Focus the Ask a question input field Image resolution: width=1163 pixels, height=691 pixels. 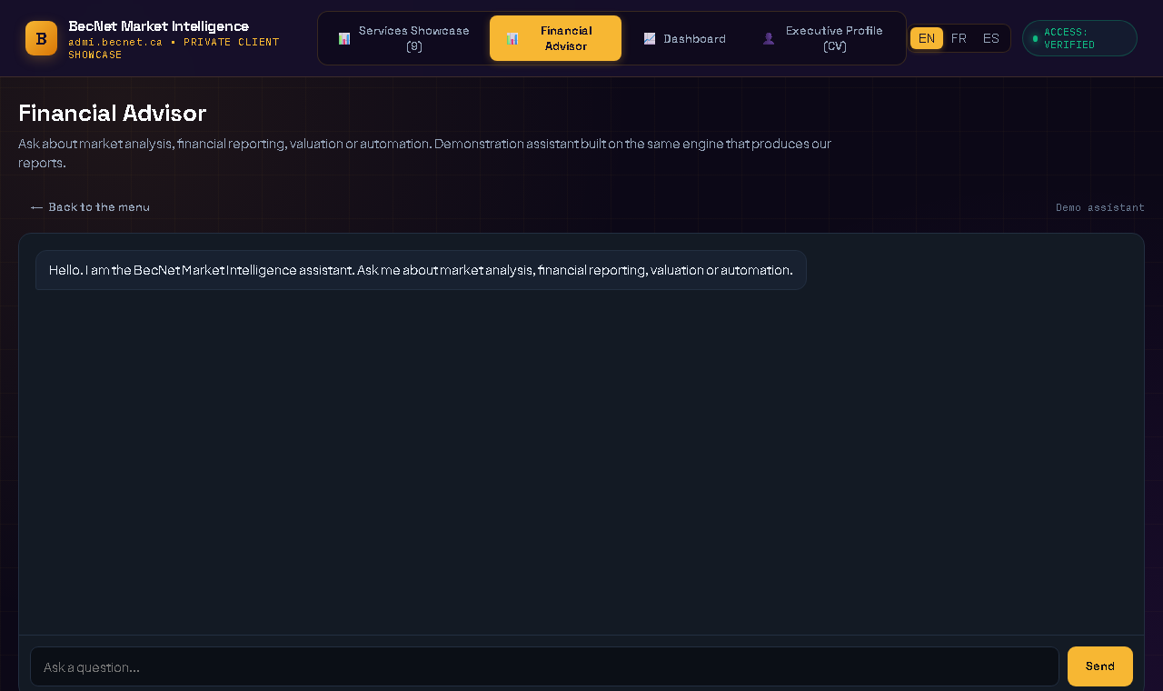click(x=544, y=666)
